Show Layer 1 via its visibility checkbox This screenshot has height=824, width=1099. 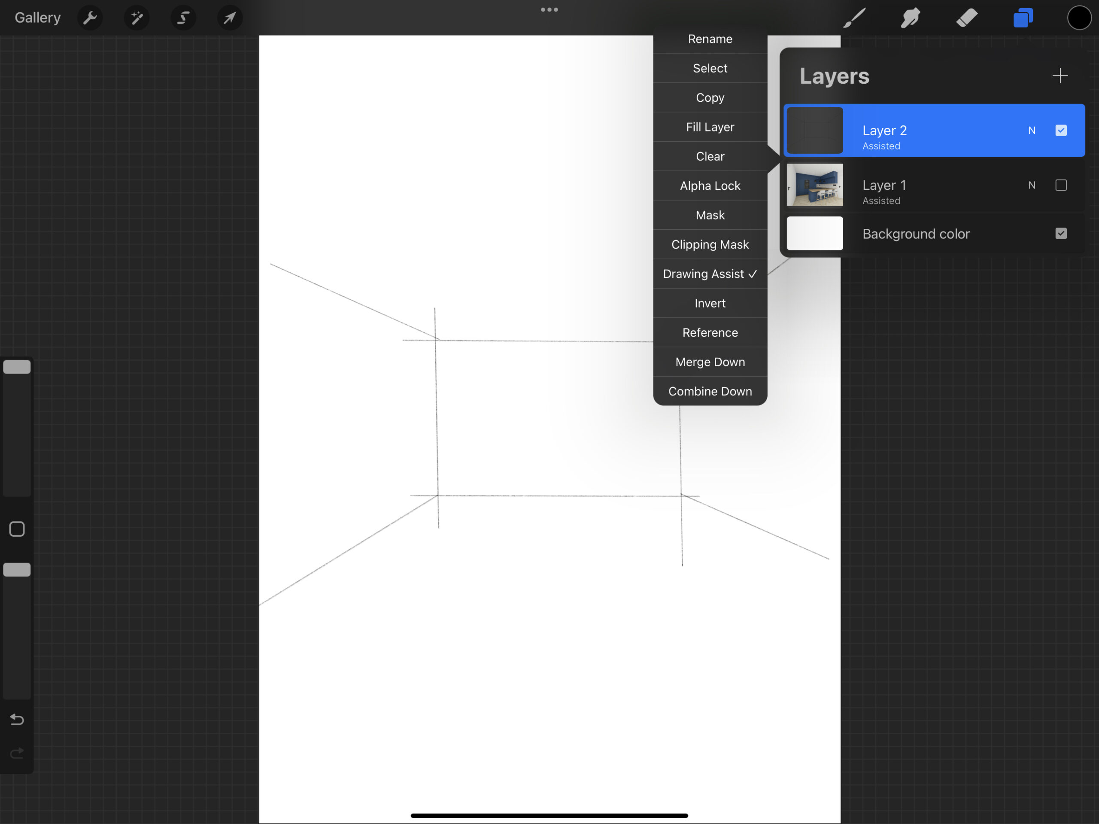tap(1061, 185)
